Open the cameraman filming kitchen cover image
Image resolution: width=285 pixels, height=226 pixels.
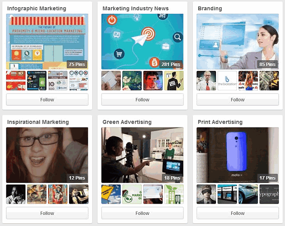coord(142,155)
